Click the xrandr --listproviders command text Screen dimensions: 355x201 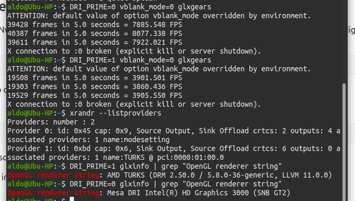[116, 113]
